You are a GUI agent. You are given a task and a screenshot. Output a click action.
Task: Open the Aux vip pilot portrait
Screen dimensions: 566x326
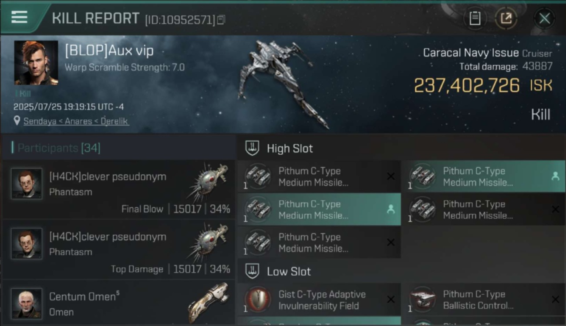click(36, 63)
